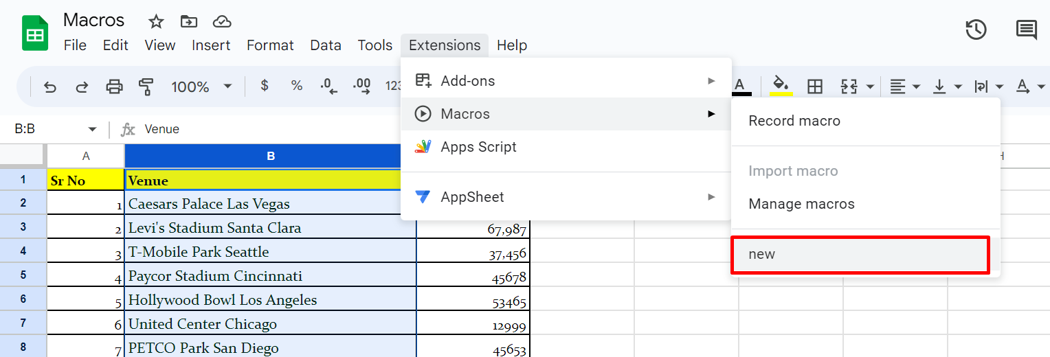Open the Data menu
The width and height of the screenshot is (1050, 357).
326,45
